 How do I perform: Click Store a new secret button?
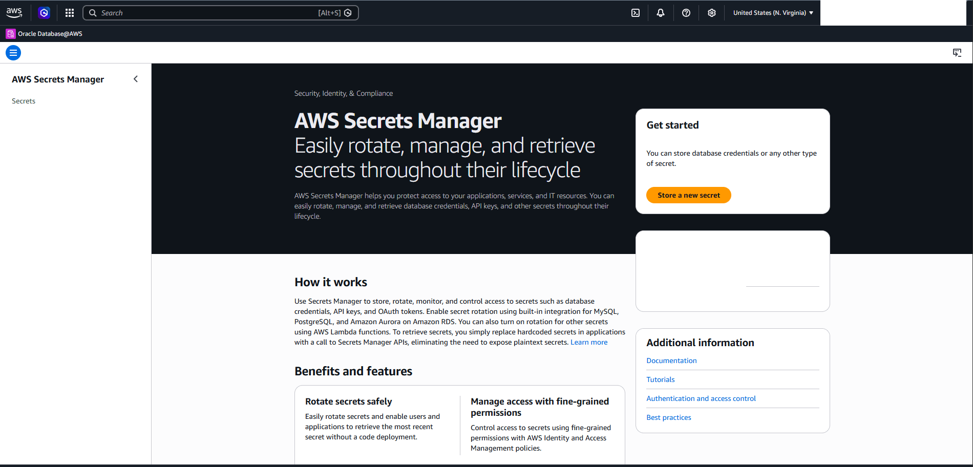tap(689, 195)
